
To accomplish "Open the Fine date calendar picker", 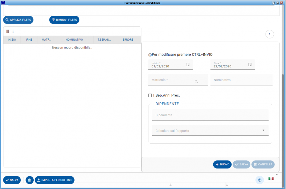I will tap(250, 64).
